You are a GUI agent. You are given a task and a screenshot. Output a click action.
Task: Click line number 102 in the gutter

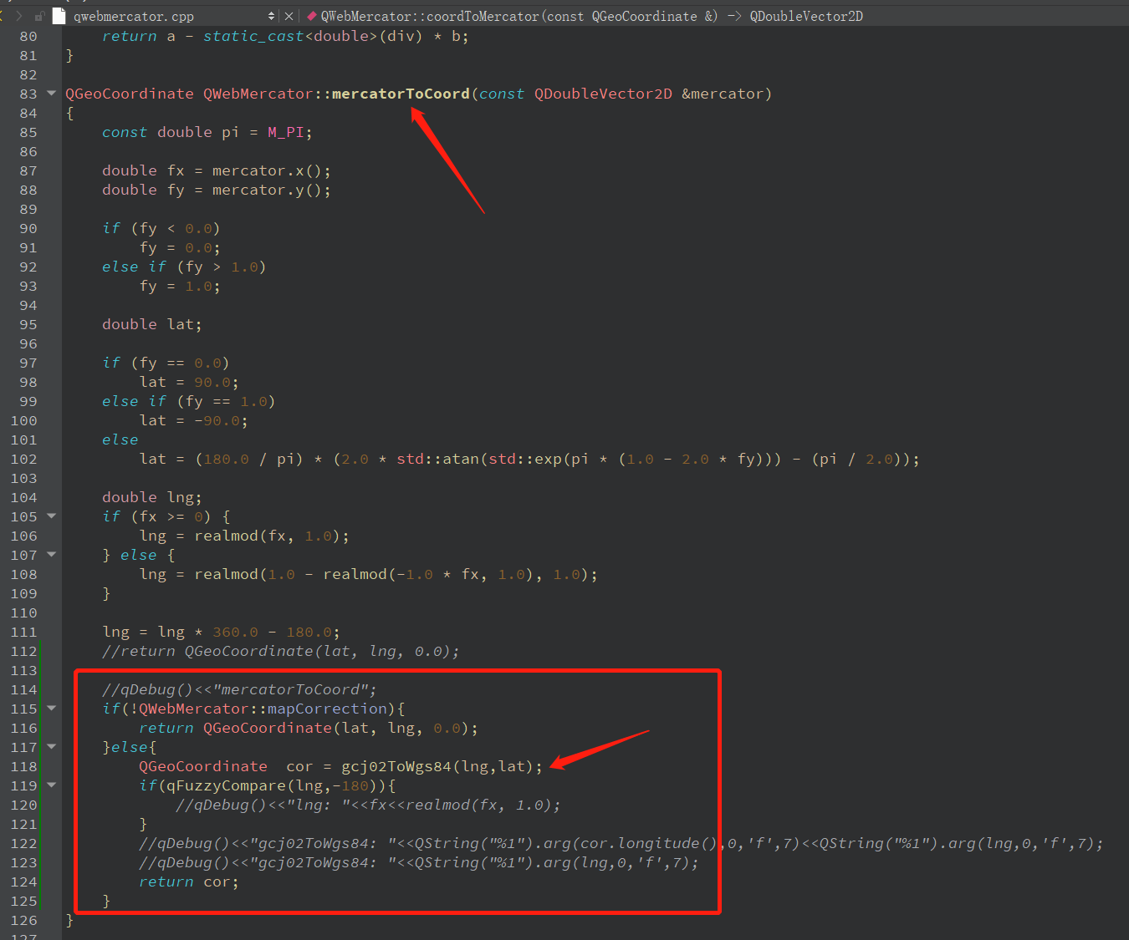point(24,460)
